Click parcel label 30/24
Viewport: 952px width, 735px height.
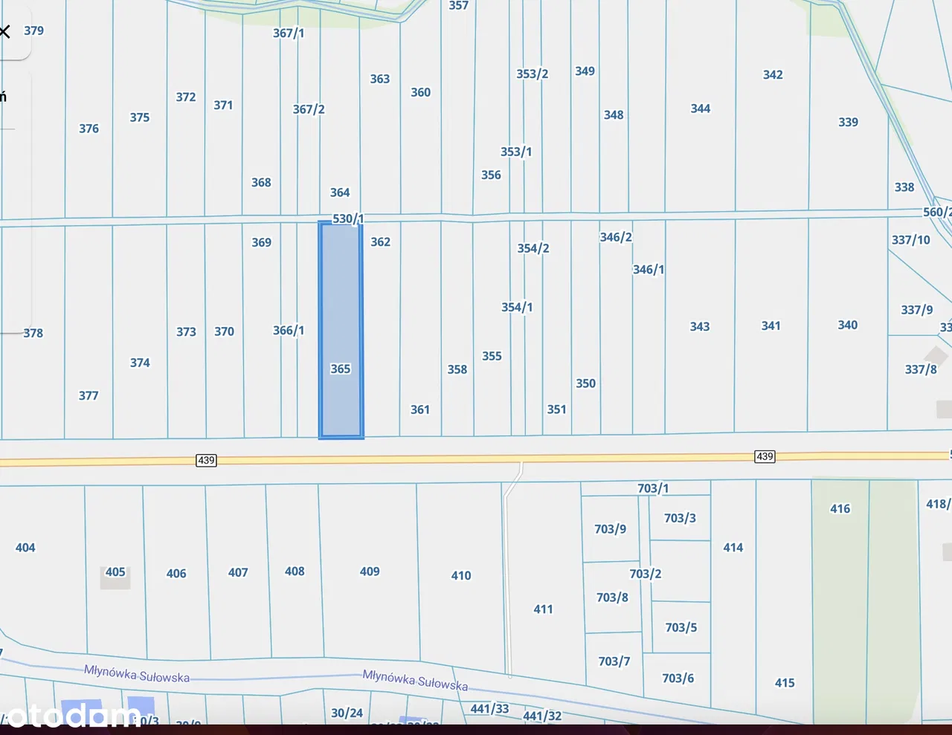pos(347,713)
